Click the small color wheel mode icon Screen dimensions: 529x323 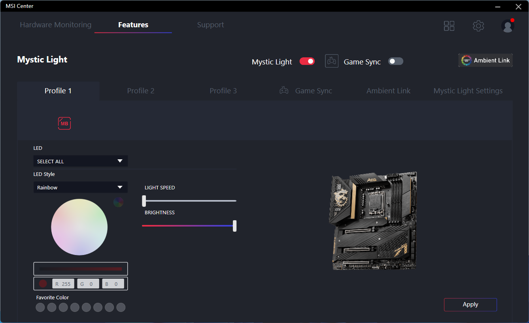click(x=118, y=202)
